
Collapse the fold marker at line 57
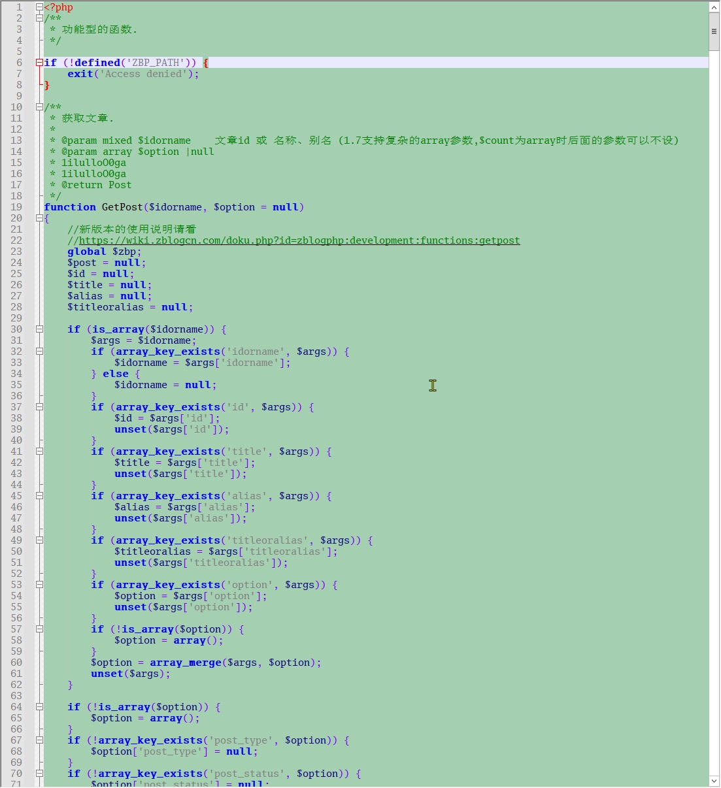[39, 629]
